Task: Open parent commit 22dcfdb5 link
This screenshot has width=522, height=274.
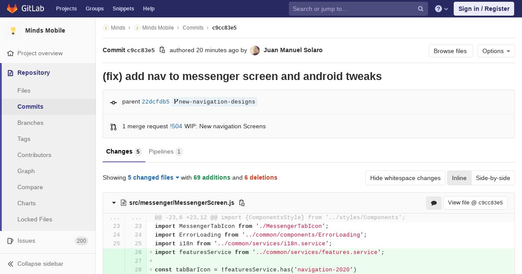Action: [156, 102]
